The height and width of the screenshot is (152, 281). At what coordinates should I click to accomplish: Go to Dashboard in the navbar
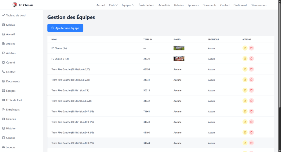tap(240, 5)
